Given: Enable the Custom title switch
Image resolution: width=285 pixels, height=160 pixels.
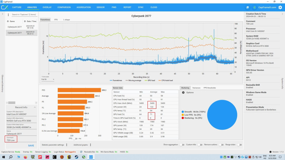Looking at the screenshot, I should [200, 145].
